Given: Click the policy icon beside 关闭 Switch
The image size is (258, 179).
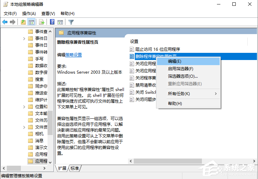Looking at the screenshot, I should [x=132, y=92].
